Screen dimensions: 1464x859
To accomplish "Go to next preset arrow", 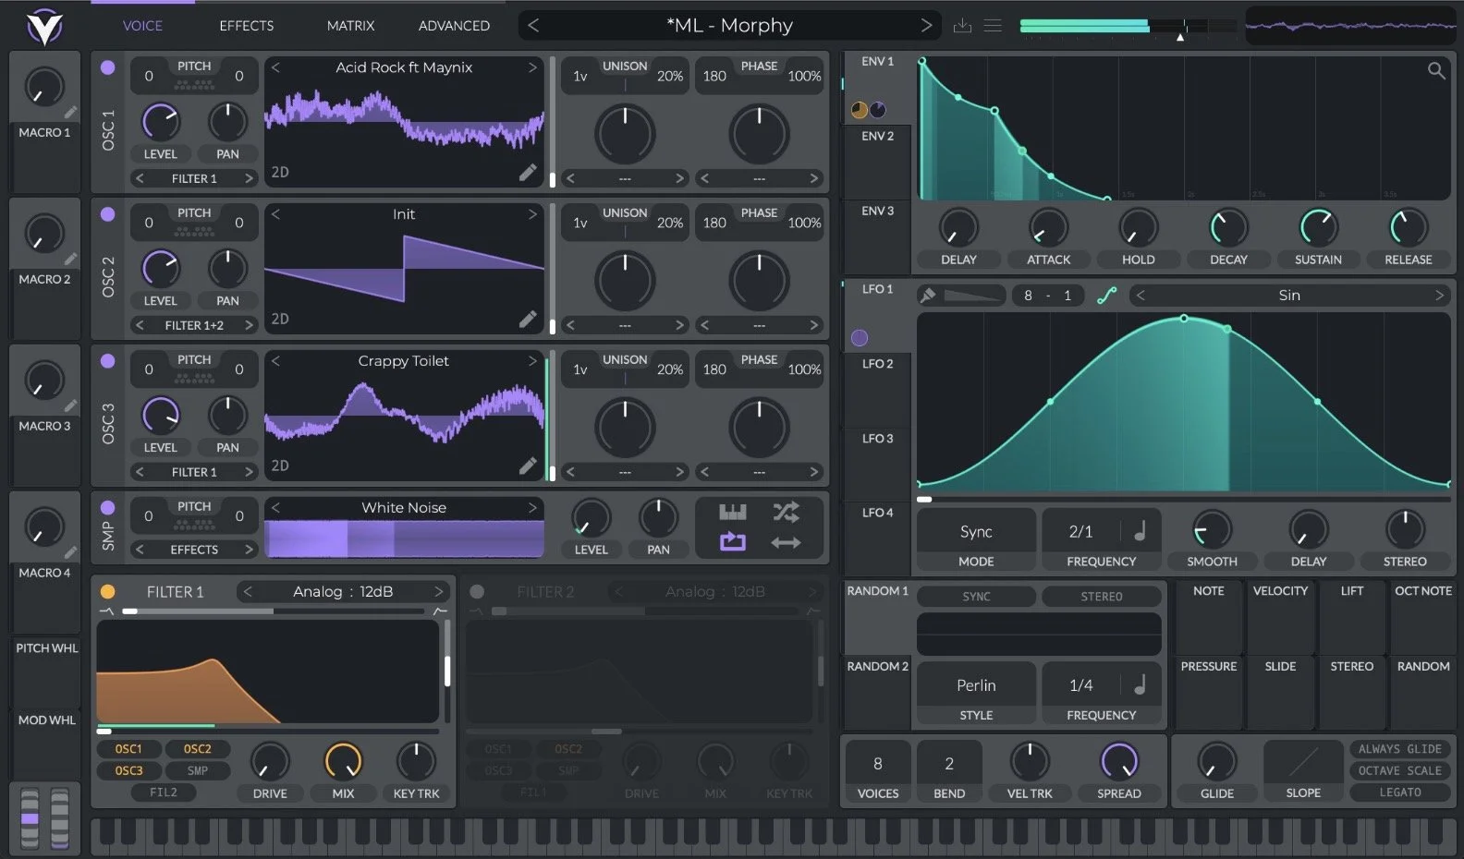I will (x=926, y=26).
